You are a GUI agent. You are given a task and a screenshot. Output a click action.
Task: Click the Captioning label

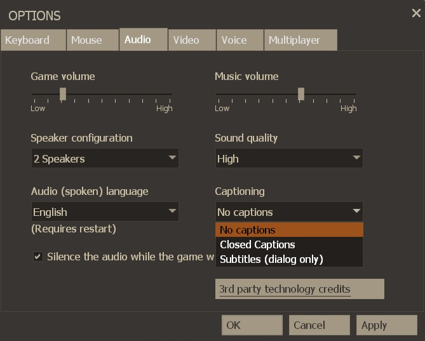point(240,191)
